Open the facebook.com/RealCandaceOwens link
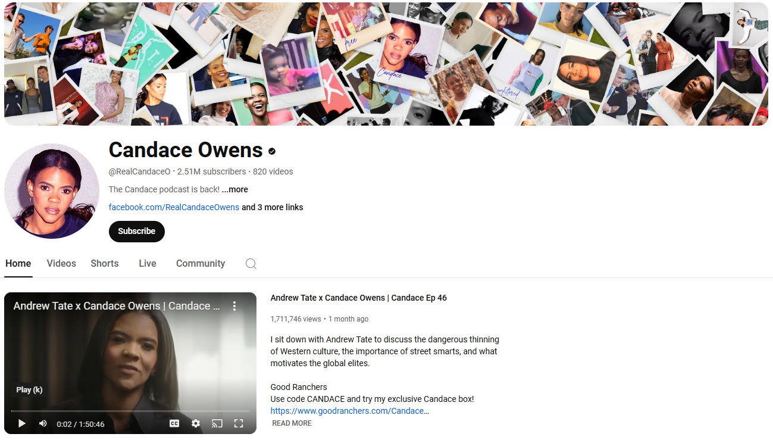The height and width of the screenshot is (440, 773). [174, 207]
